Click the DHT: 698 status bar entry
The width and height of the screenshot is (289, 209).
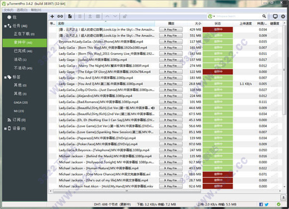[112, 204]
